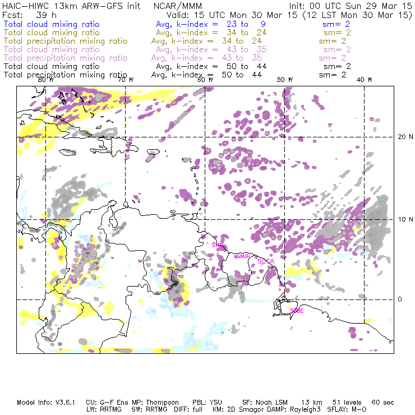The width and height of the screenshot is (415, 415).
Task: Click the 'LW: RRTMG' footer text
Action: point(104,409)
